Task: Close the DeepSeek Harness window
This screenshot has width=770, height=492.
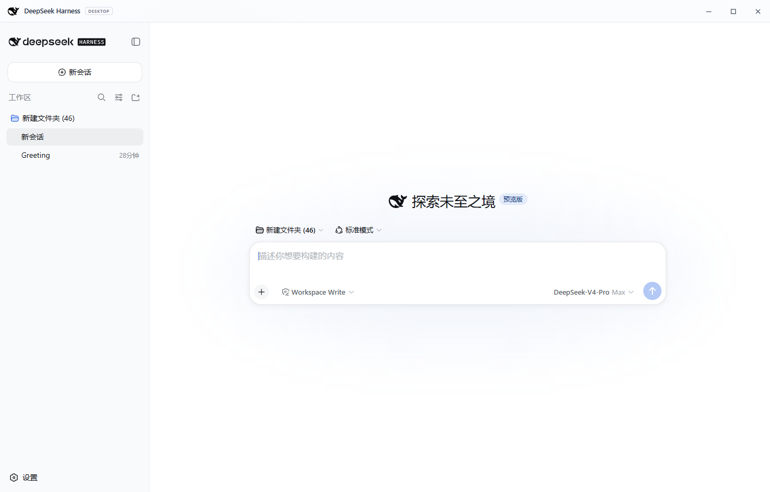Action: click(758, 11)
